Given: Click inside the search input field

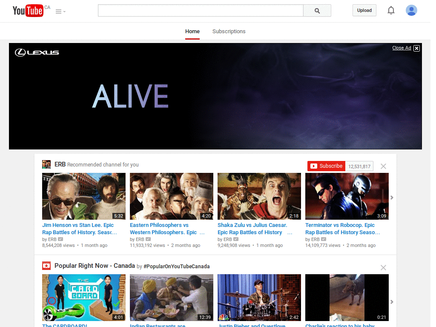Looking at the screenshot, I should pyautogui.click(x=200, y=10).
